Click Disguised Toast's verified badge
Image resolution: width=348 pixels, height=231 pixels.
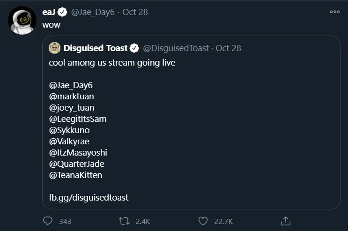134,48
